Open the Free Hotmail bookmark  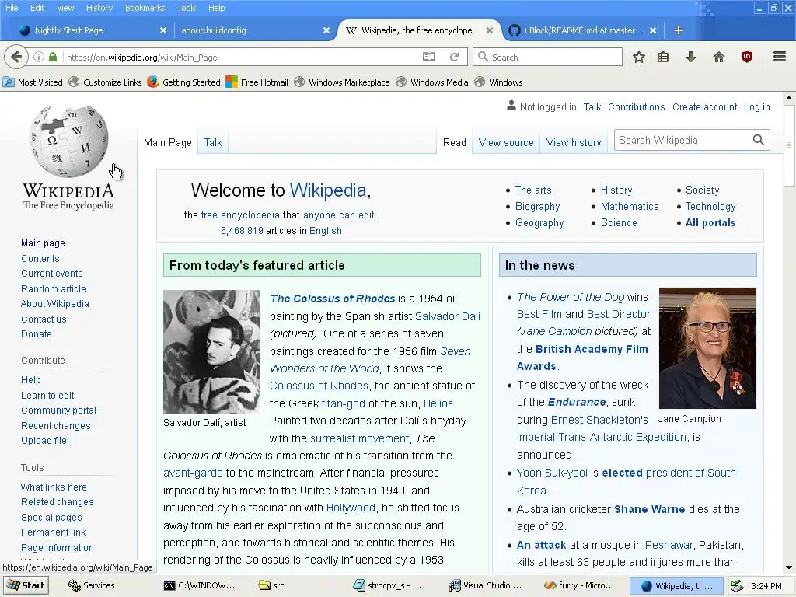click(x=257, y=82)
